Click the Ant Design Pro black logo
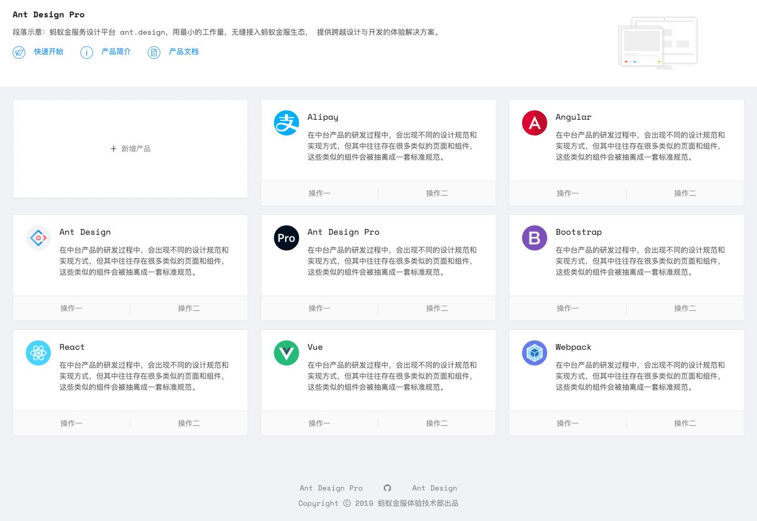The height and width of the screenshot is (521, 757). click(x=287, y=238)
